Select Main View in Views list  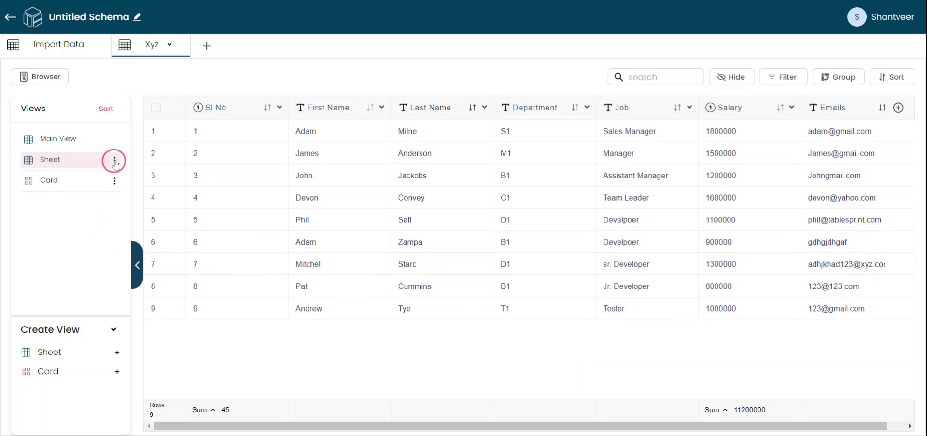coord(58,139)
